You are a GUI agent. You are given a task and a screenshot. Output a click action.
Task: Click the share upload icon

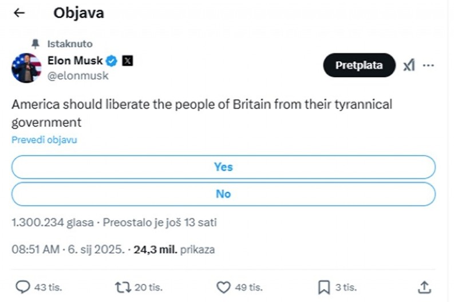click(x=424, y=287)
